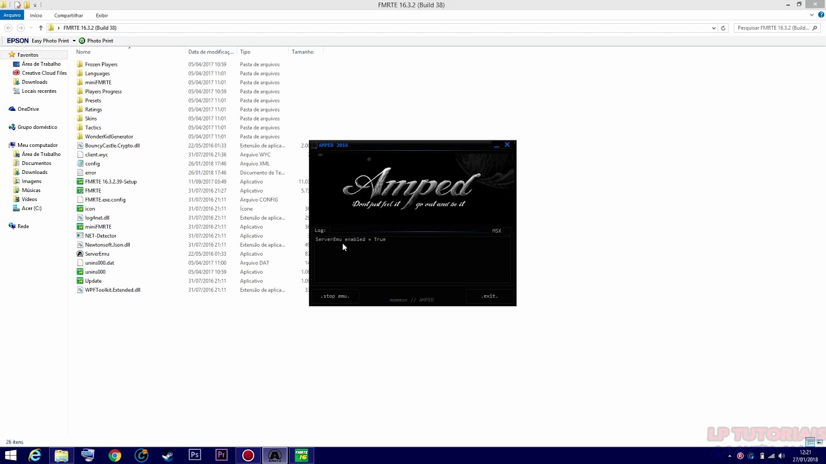This screenshot has width=826, height=464.
Task: Click the Windows Start button
Action: point(10,456)
